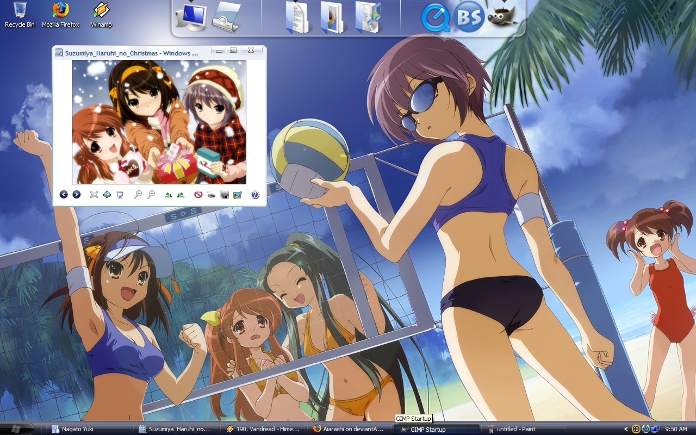Fit image to window in viewer
This screenshot has height=435, width=696.
[x=94, y=195]
